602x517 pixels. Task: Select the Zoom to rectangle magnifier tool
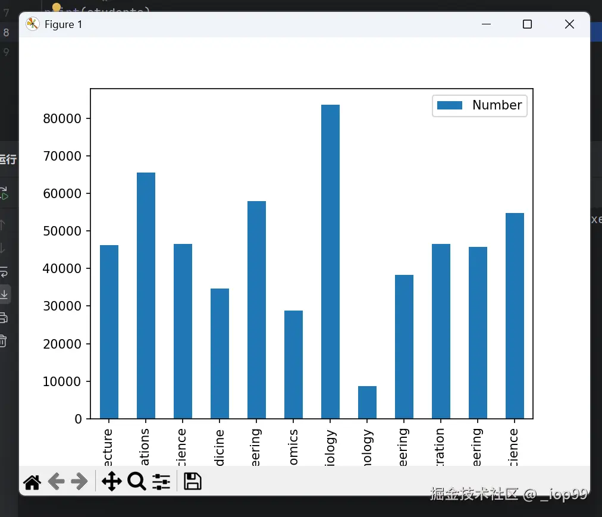pos(136,481)
